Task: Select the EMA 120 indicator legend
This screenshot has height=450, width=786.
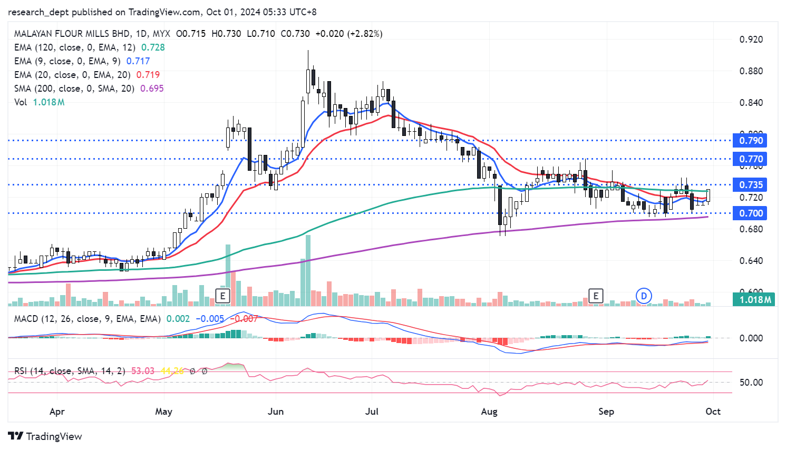Action: (x=74, y=47)
